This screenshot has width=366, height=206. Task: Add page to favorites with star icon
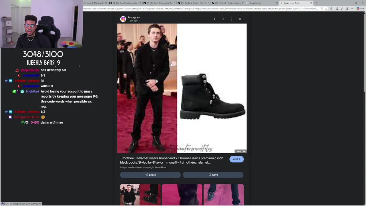pos(326,9)
